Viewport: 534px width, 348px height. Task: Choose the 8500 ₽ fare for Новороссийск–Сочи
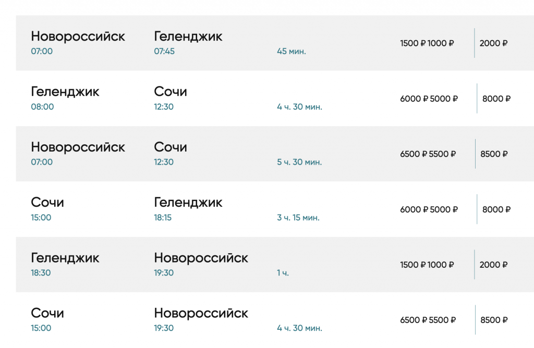494,154
